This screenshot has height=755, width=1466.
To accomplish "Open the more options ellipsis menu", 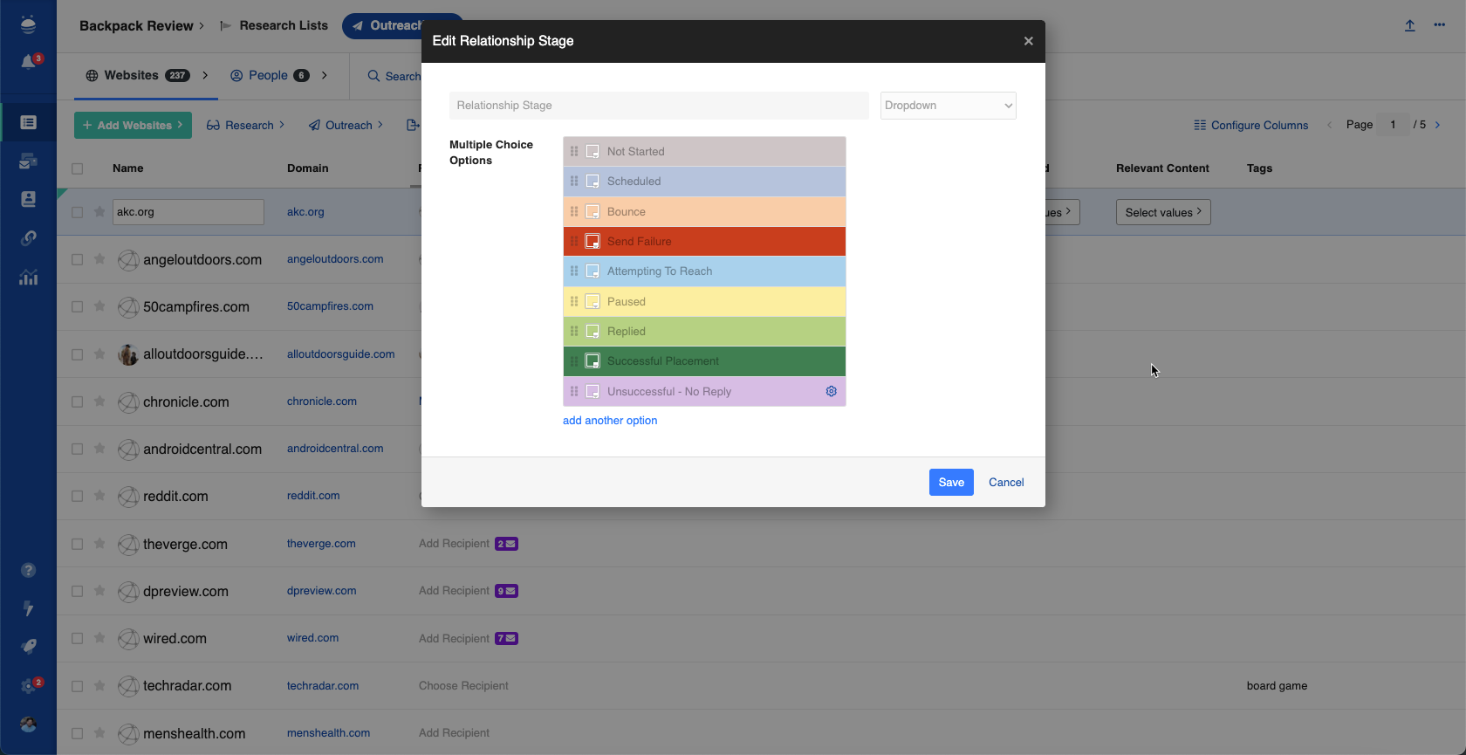I will pyautogui.click(x=1439, y=25).
